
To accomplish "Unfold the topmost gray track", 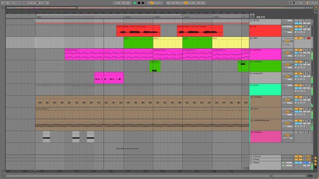I will pos(251,20).
